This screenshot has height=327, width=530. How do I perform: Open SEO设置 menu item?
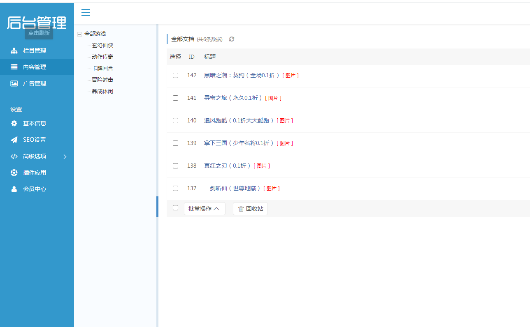click(x=37, y=140)
